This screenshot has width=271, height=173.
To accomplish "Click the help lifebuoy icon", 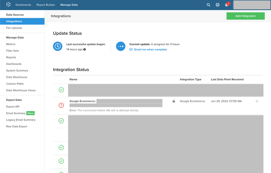I will (218, 5).
